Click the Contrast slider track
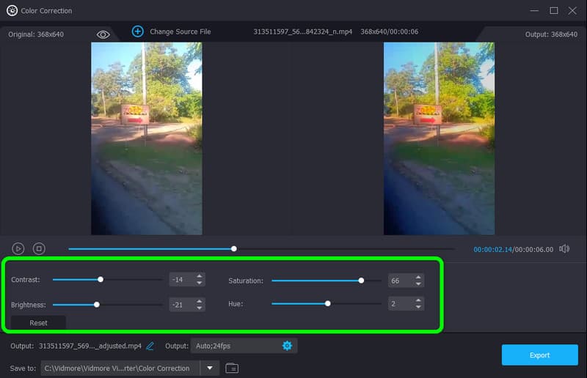Screen dimensions: 587x378 (132, 279)
